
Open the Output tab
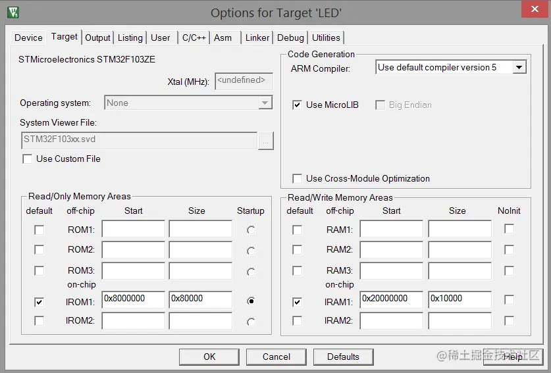[97, 37]
